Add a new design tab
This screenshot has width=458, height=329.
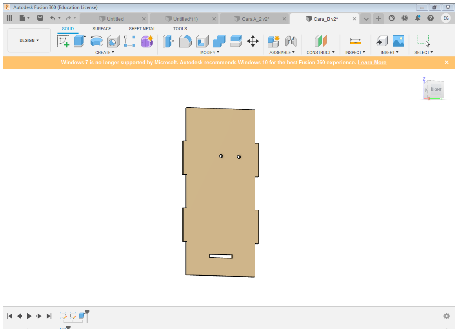point(378,19)
